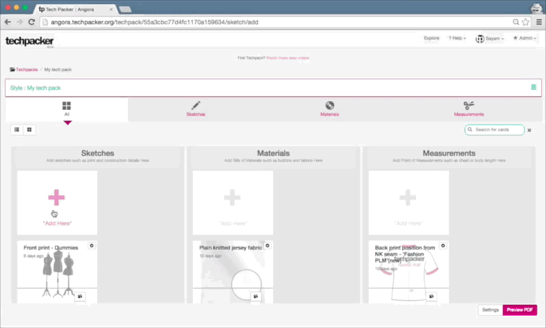
Task: Expand the Help dropdown
Action: tap(457, 38)
